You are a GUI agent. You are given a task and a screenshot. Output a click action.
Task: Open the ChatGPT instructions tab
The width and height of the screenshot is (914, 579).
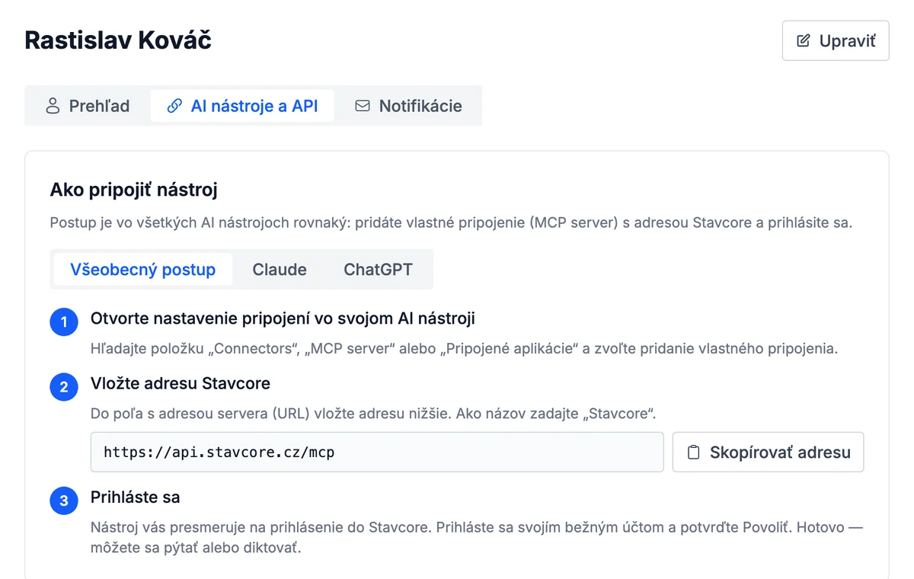tap(378, 270)
